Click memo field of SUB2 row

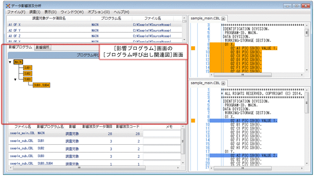(x=162, y=149)
